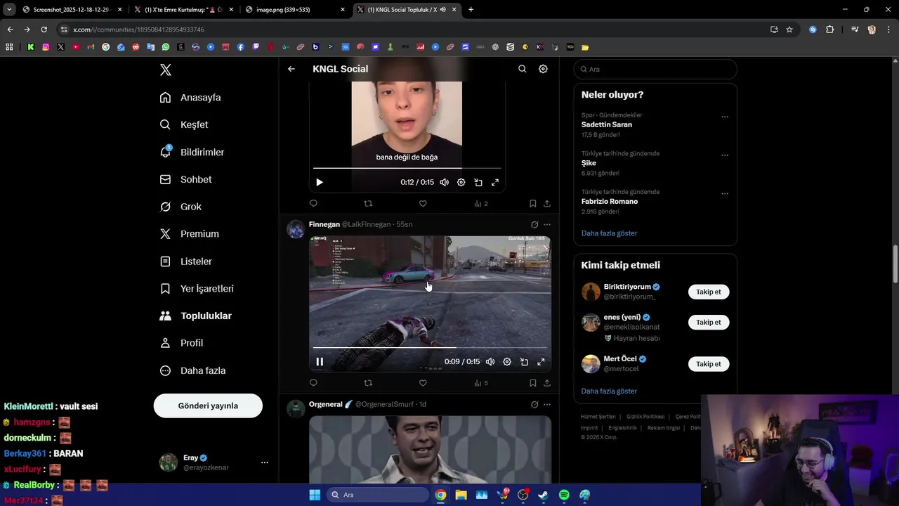Open Sohbet in sidebar
The height and width of the screenshot is (506, 899).
(x=185, y=179)
